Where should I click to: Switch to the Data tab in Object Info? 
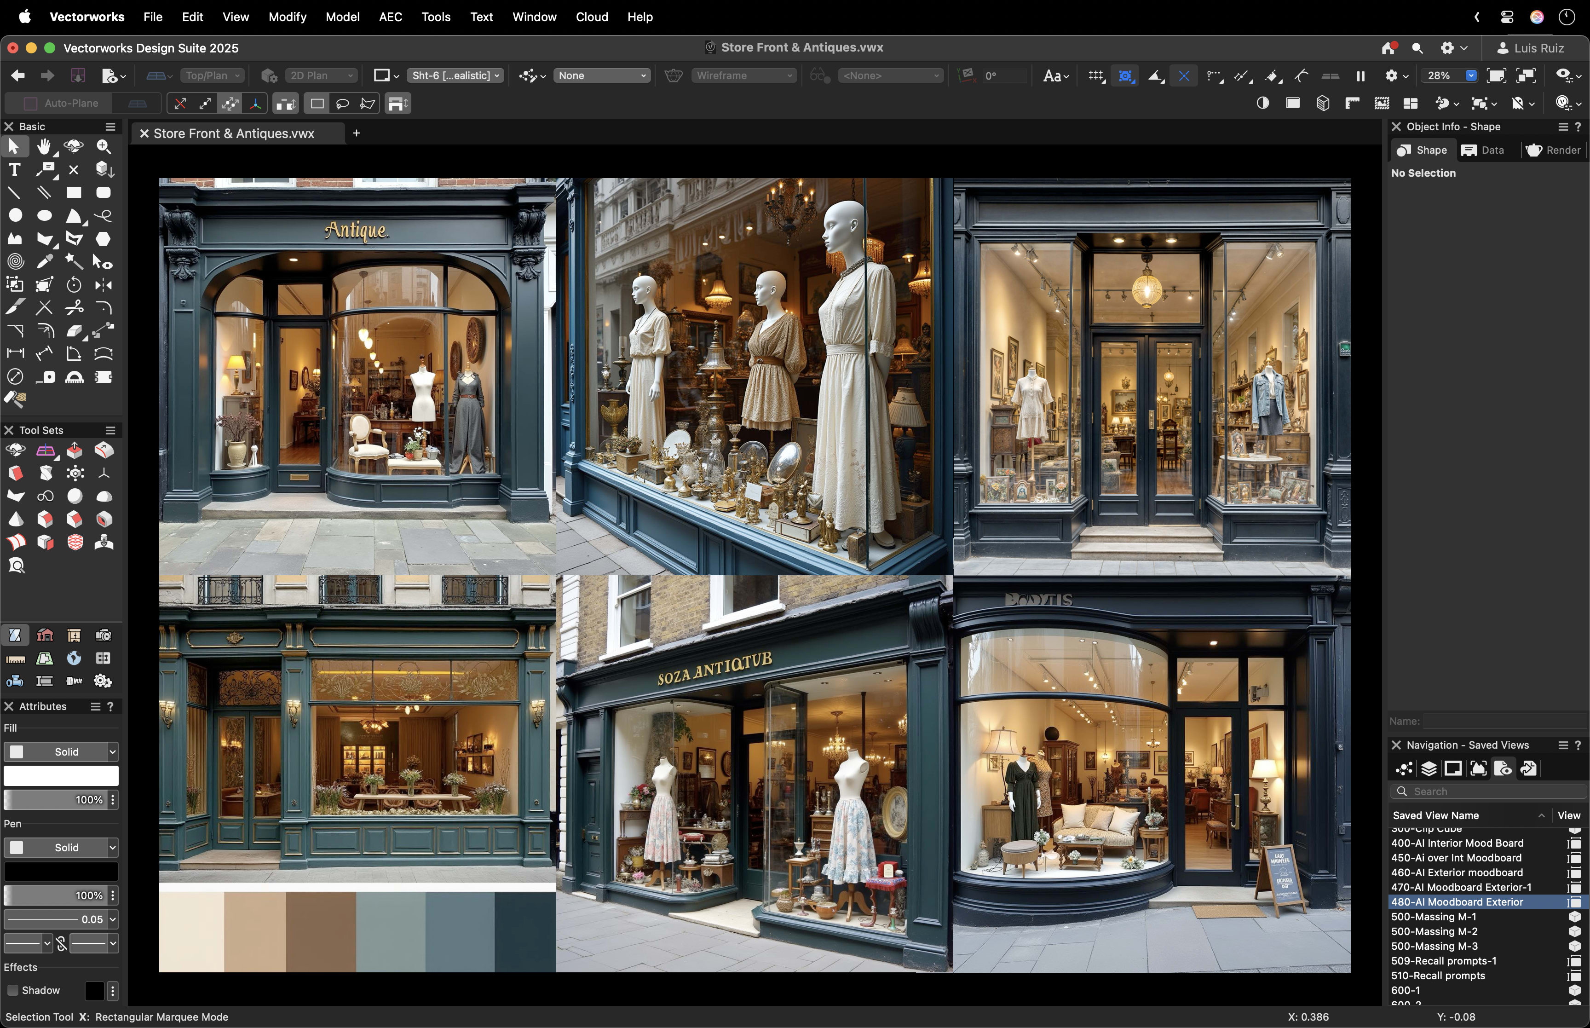(x=1483, y=150)
